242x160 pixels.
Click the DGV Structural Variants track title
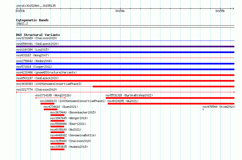tap(38, 35)
